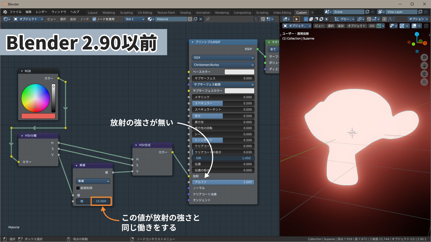Viewport: 431px width, 242px height.
Task: Open the 'オブジェクト' mode dropdown in node editor
Action: (x=28, y=19)
